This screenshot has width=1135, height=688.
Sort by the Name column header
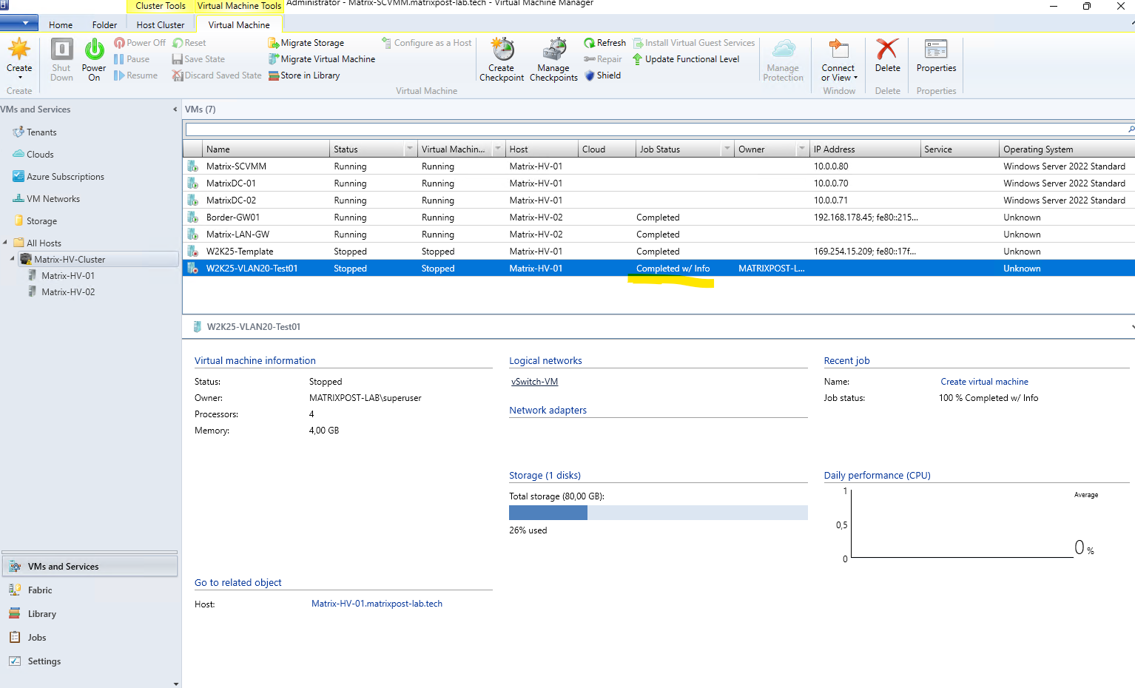click(266, 149)
